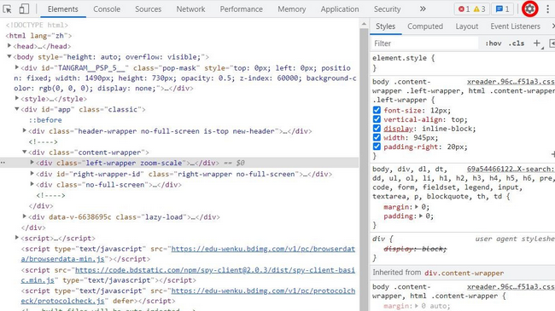Viewport: 555px width, 311px height.
Task: Select the ::before pseudo-element row
Action: (45, 120)
